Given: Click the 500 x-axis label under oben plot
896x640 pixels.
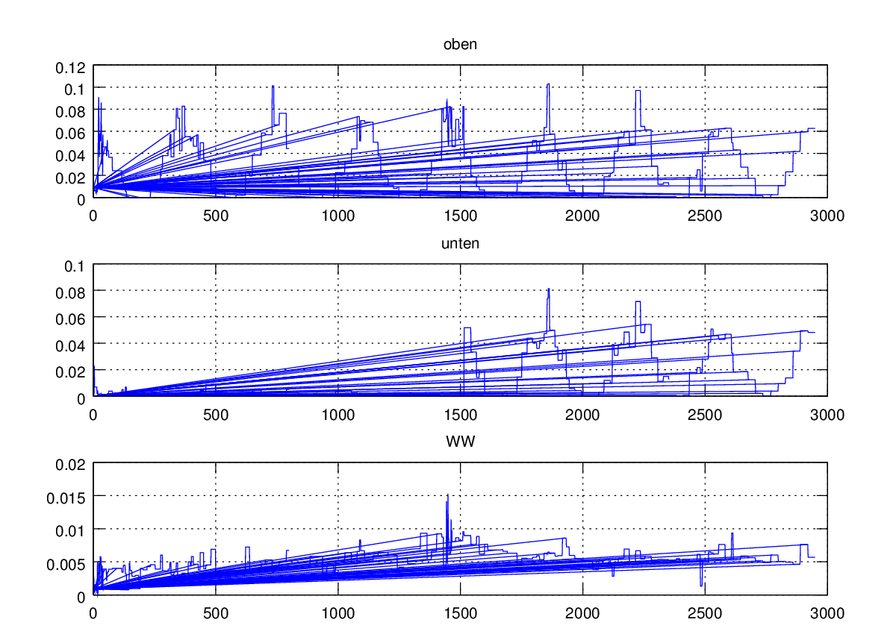Looking at the screenshot, I should click(215, 216).
